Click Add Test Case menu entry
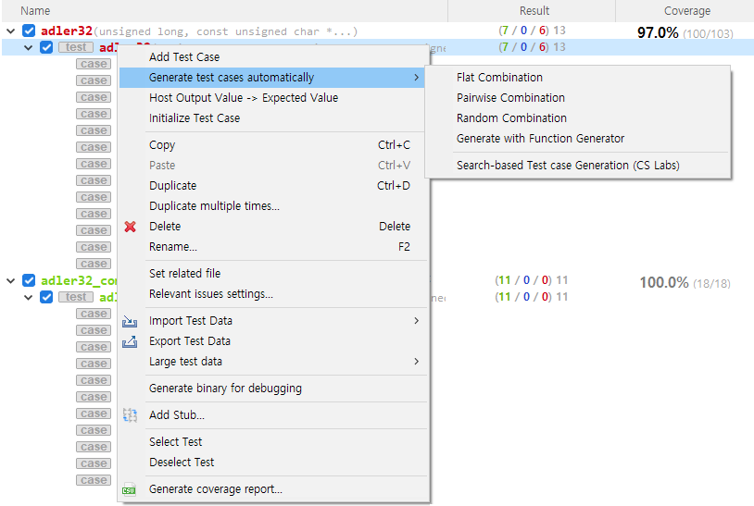 184,57
